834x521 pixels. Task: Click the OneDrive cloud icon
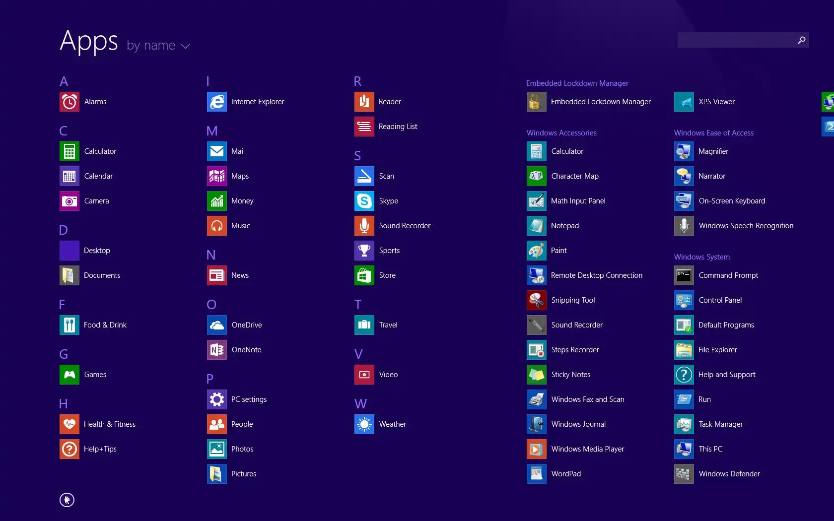(x=217, y=325)
